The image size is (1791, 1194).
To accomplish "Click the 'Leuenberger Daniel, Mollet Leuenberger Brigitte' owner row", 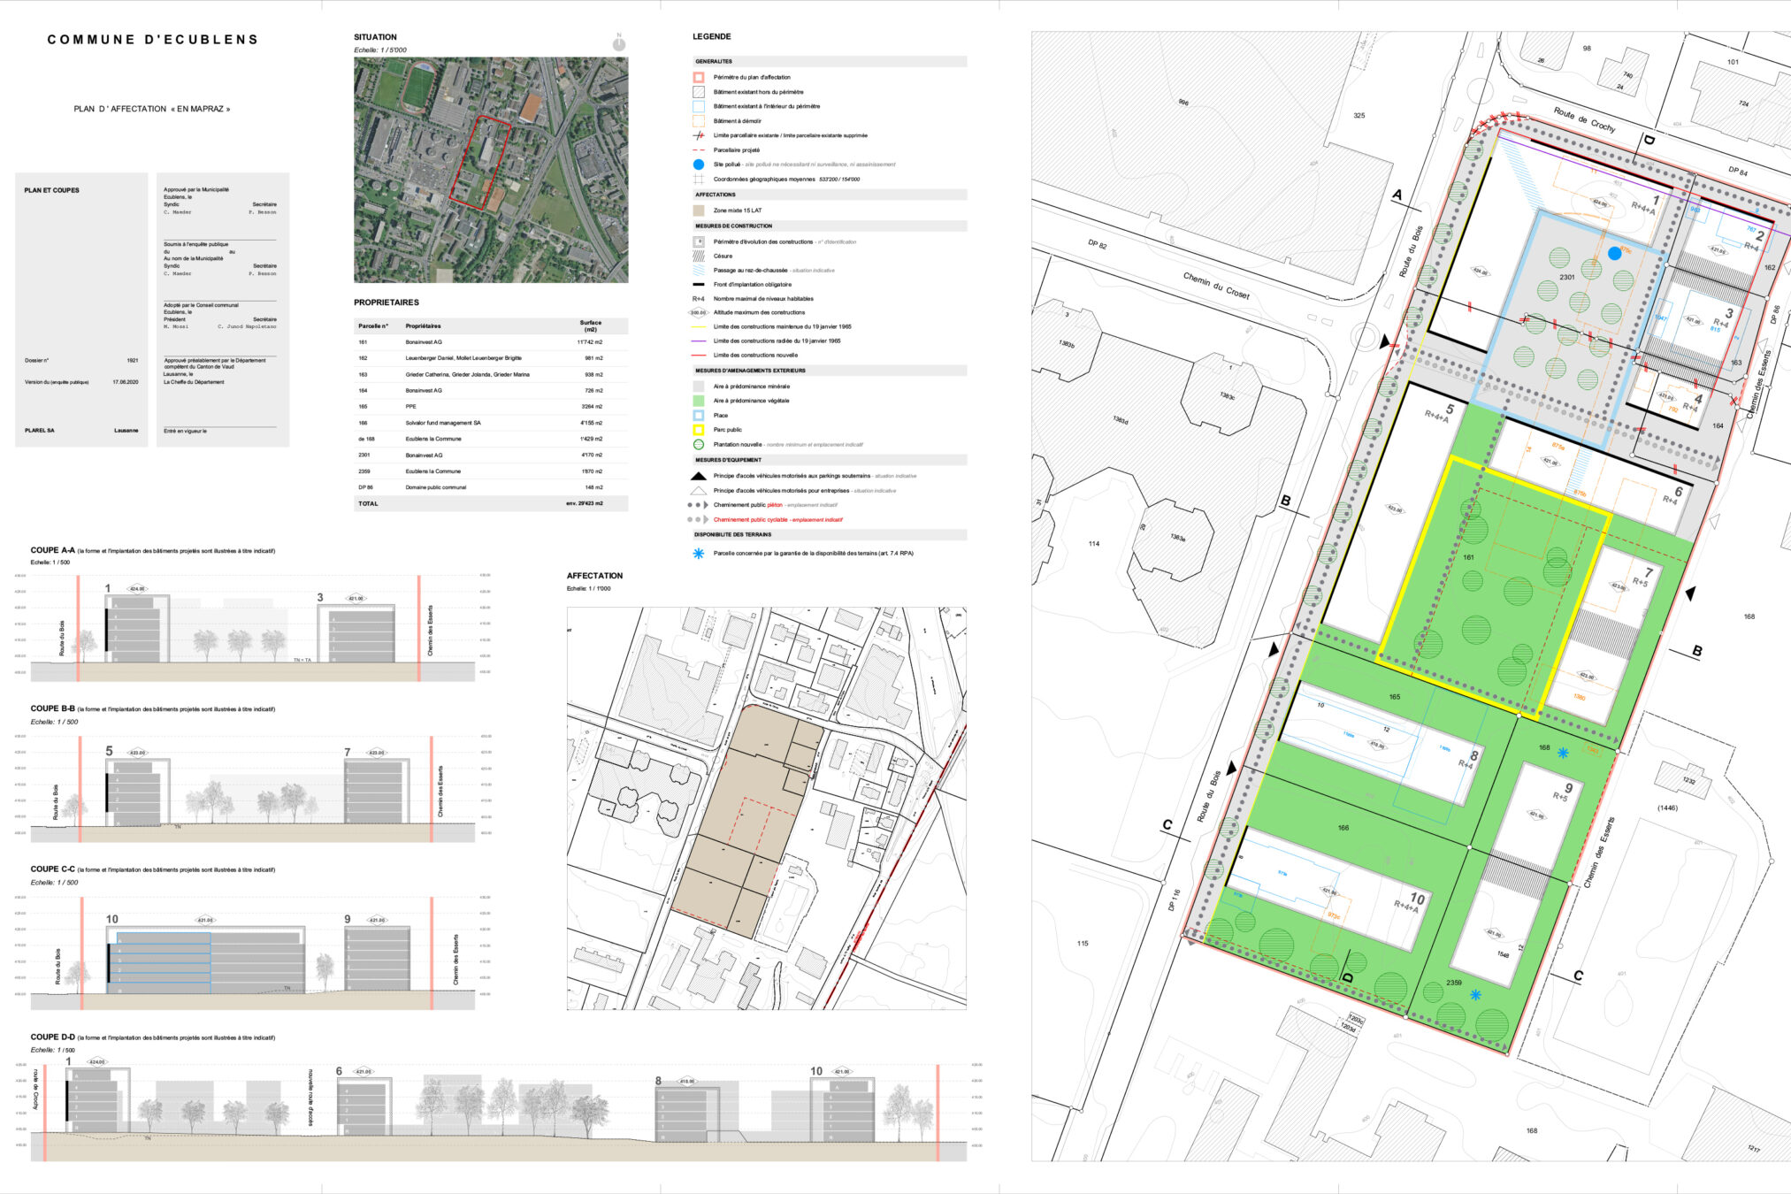I will tap(491, 358).
